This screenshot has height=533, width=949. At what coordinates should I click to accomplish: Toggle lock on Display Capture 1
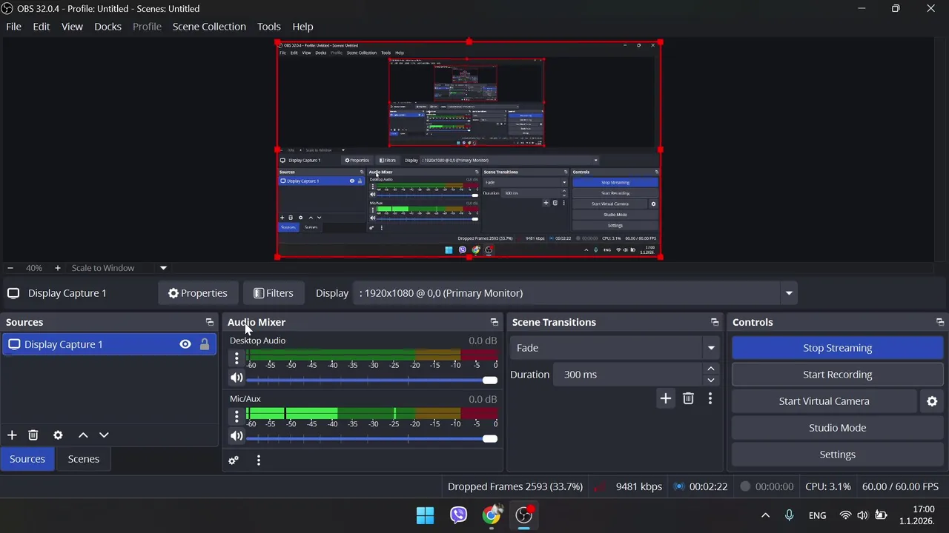[x=205, y=344]
